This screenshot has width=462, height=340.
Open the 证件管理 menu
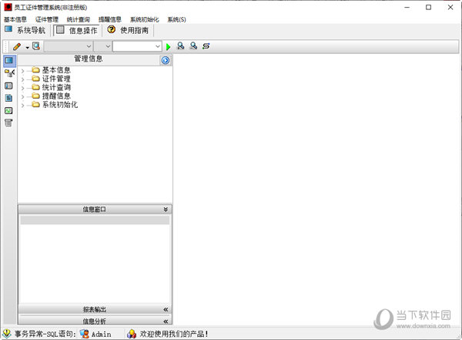click(47, 19)
